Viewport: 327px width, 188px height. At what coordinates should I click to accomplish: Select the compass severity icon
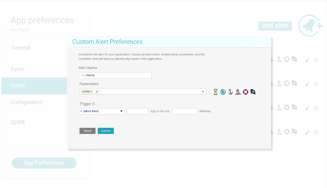coord(223,92)
